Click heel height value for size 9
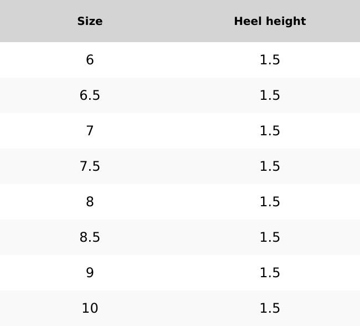 coord(270,273)
